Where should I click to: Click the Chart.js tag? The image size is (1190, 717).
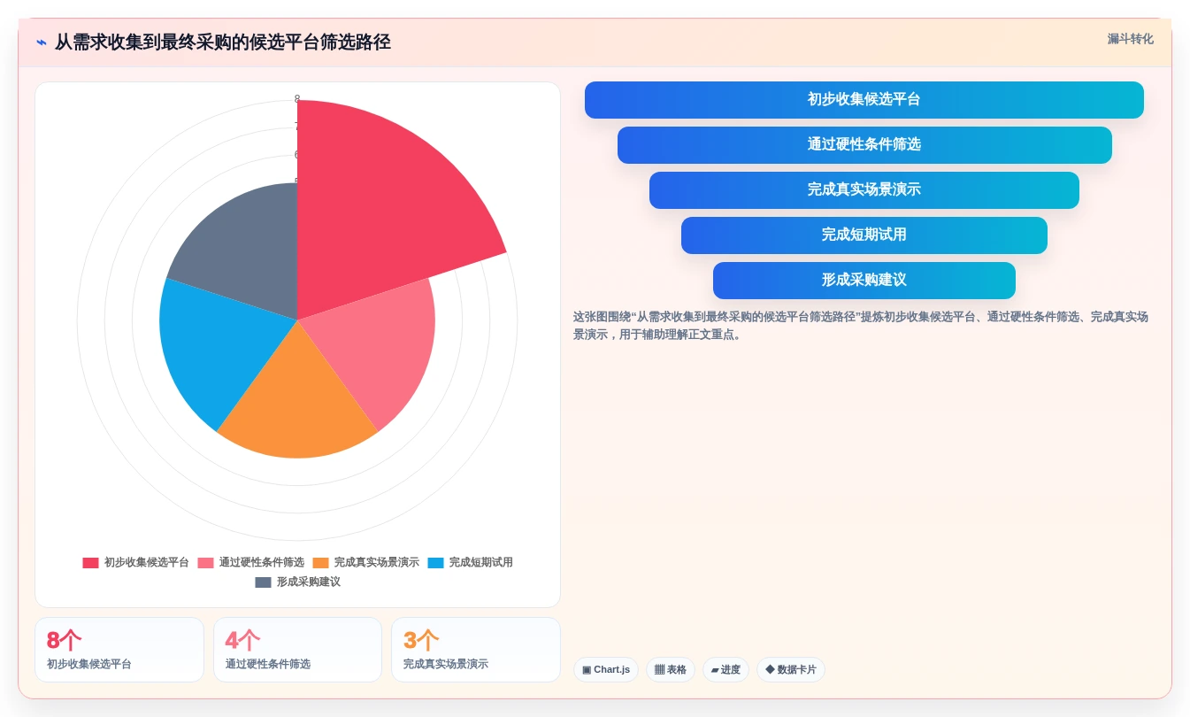tap(606, 670)
